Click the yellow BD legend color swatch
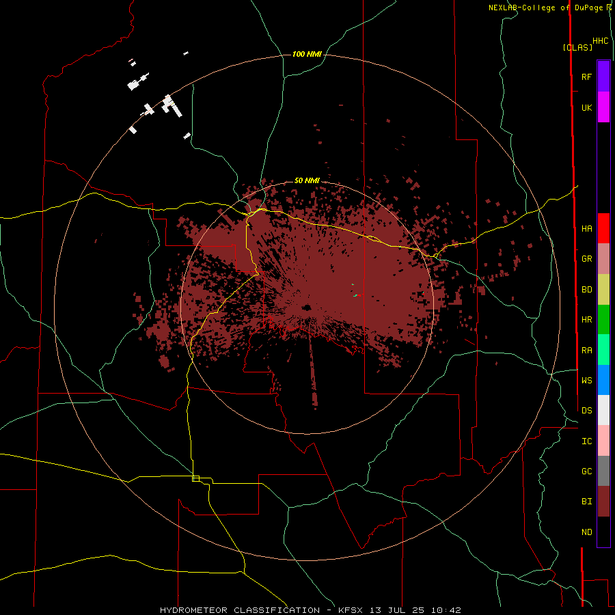615x615 pixels. [x=603, y=289]
